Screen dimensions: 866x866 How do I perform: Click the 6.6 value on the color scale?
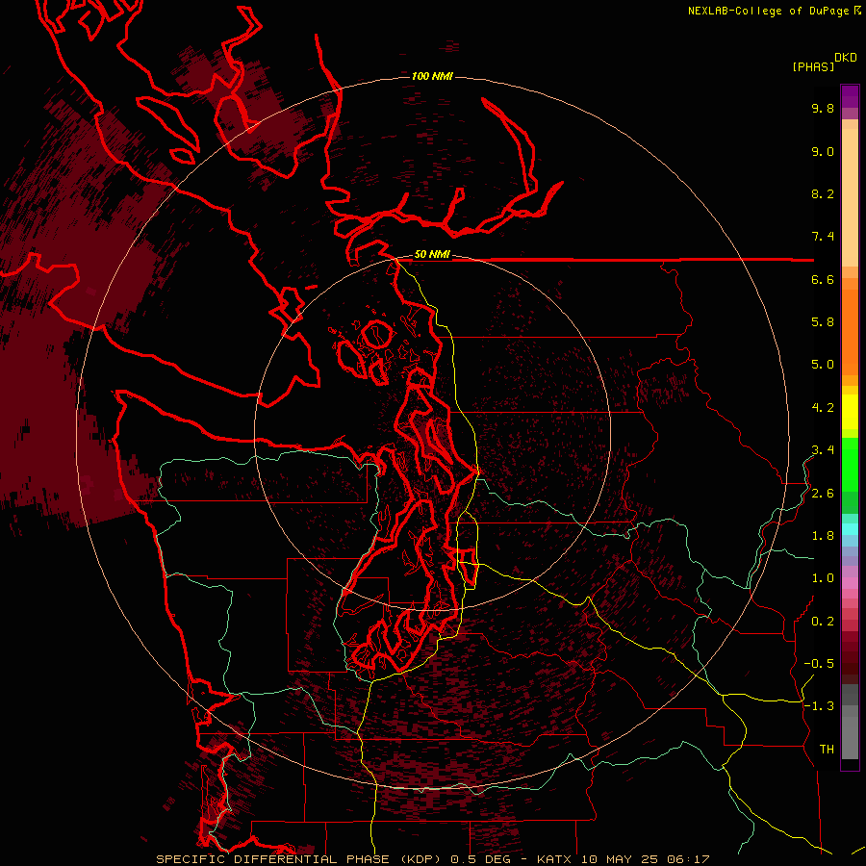pos(823,279)
